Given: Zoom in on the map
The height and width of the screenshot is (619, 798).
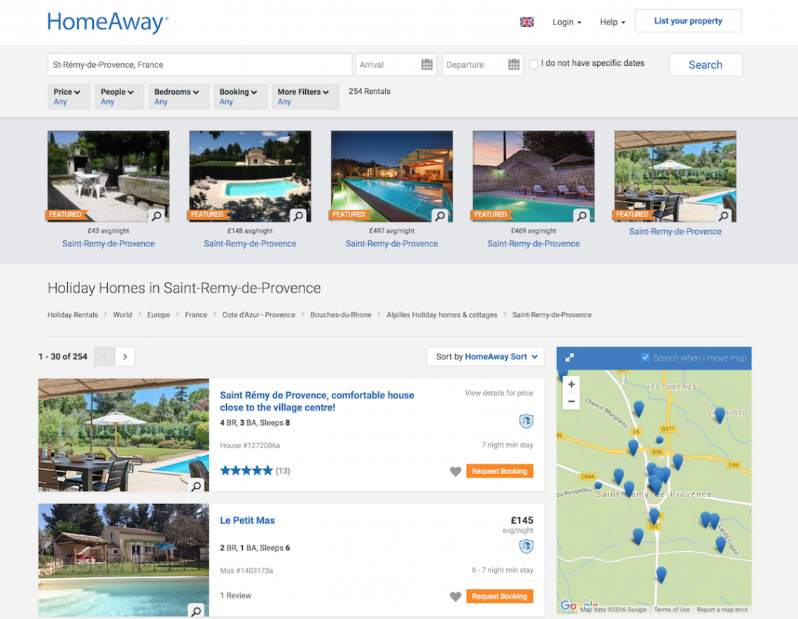Looking at the screenshot, I should (571, 384).
